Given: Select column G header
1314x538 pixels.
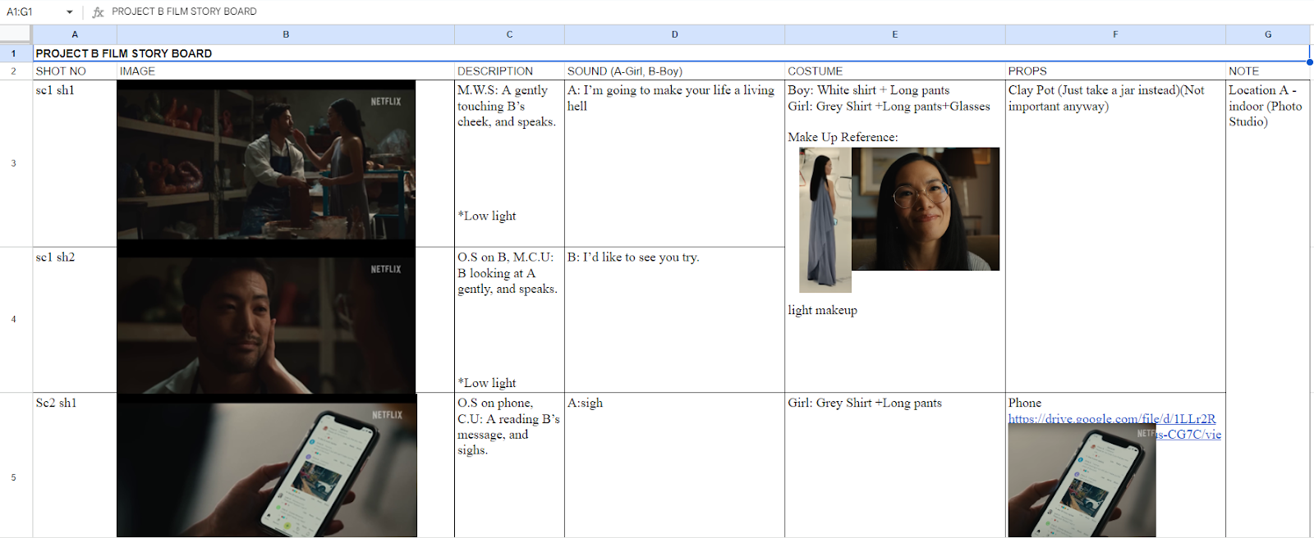Looking at the screenshot, I should (1268, 34).
